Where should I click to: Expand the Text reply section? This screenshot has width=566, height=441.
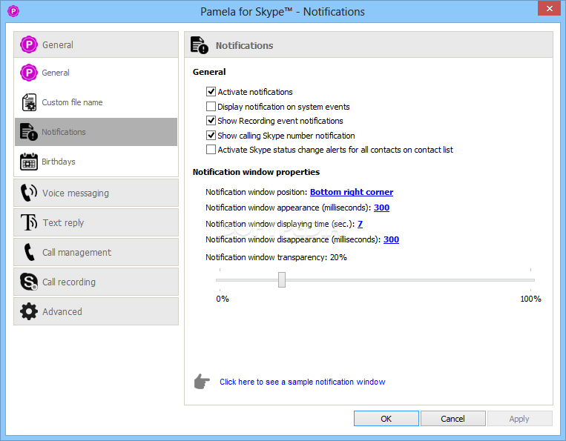tap(96, 222)
